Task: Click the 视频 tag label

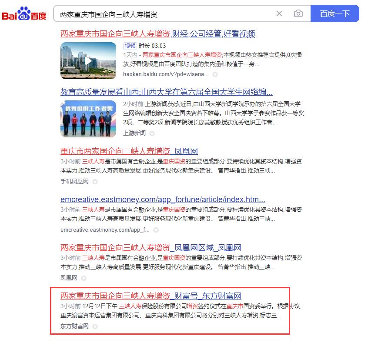Action: click(130, 46)
